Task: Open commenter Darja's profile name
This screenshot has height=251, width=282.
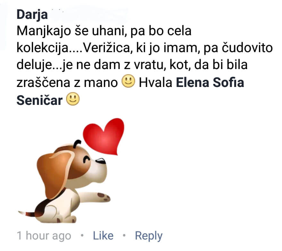Action: [x=32, y=14]
